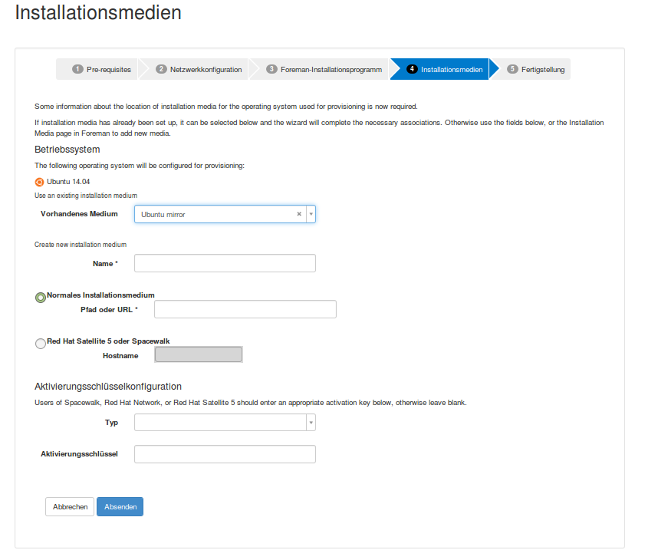Open the Vorhandenes Medium dropdown arrow
The height and width of the screenshot is (560, 658).
click(x=311, y=214)
